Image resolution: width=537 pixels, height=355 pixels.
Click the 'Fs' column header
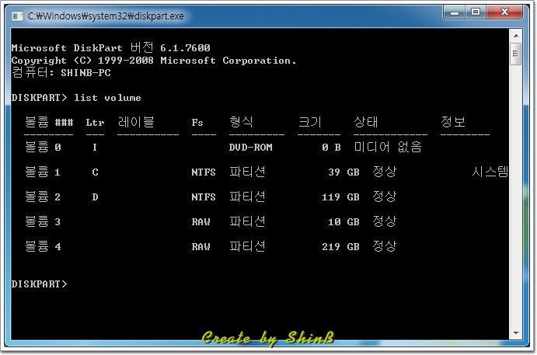tap(197, 123)
